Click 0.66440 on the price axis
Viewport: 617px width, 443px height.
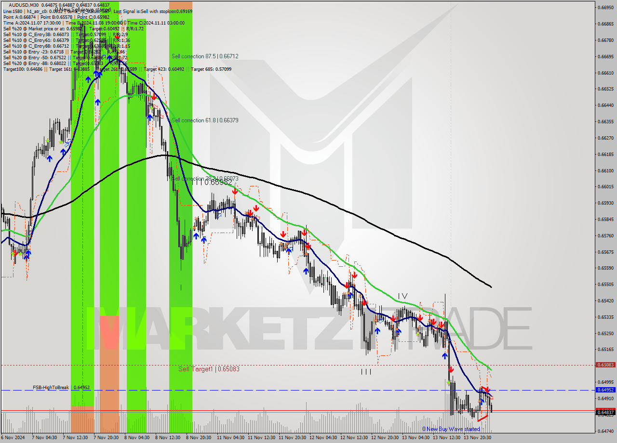(606, 105)
